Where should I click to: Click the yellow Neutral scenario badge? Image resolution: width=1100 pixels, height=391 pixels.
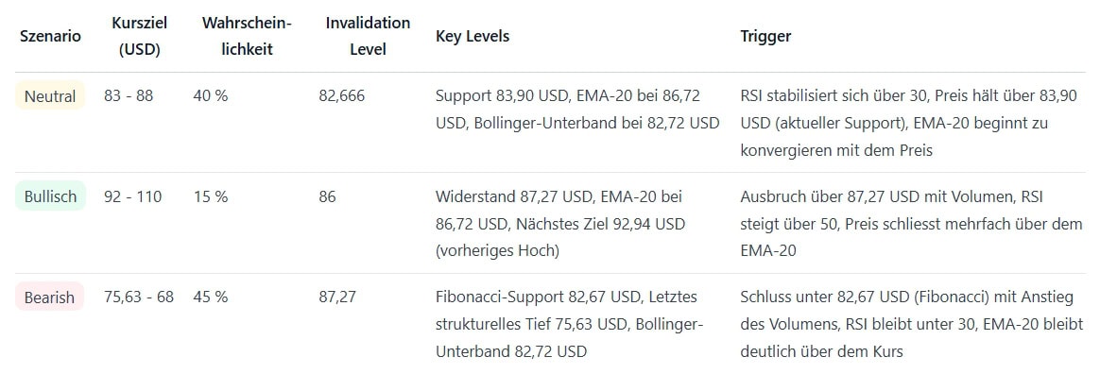point(50,96)
